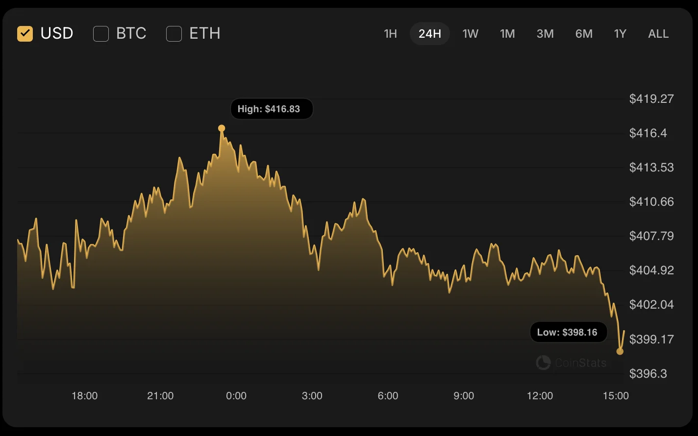This screenshot has height=436, width=698.
Task: Click the Low: $398.16 tooltip label
Action: coord(567,332)
